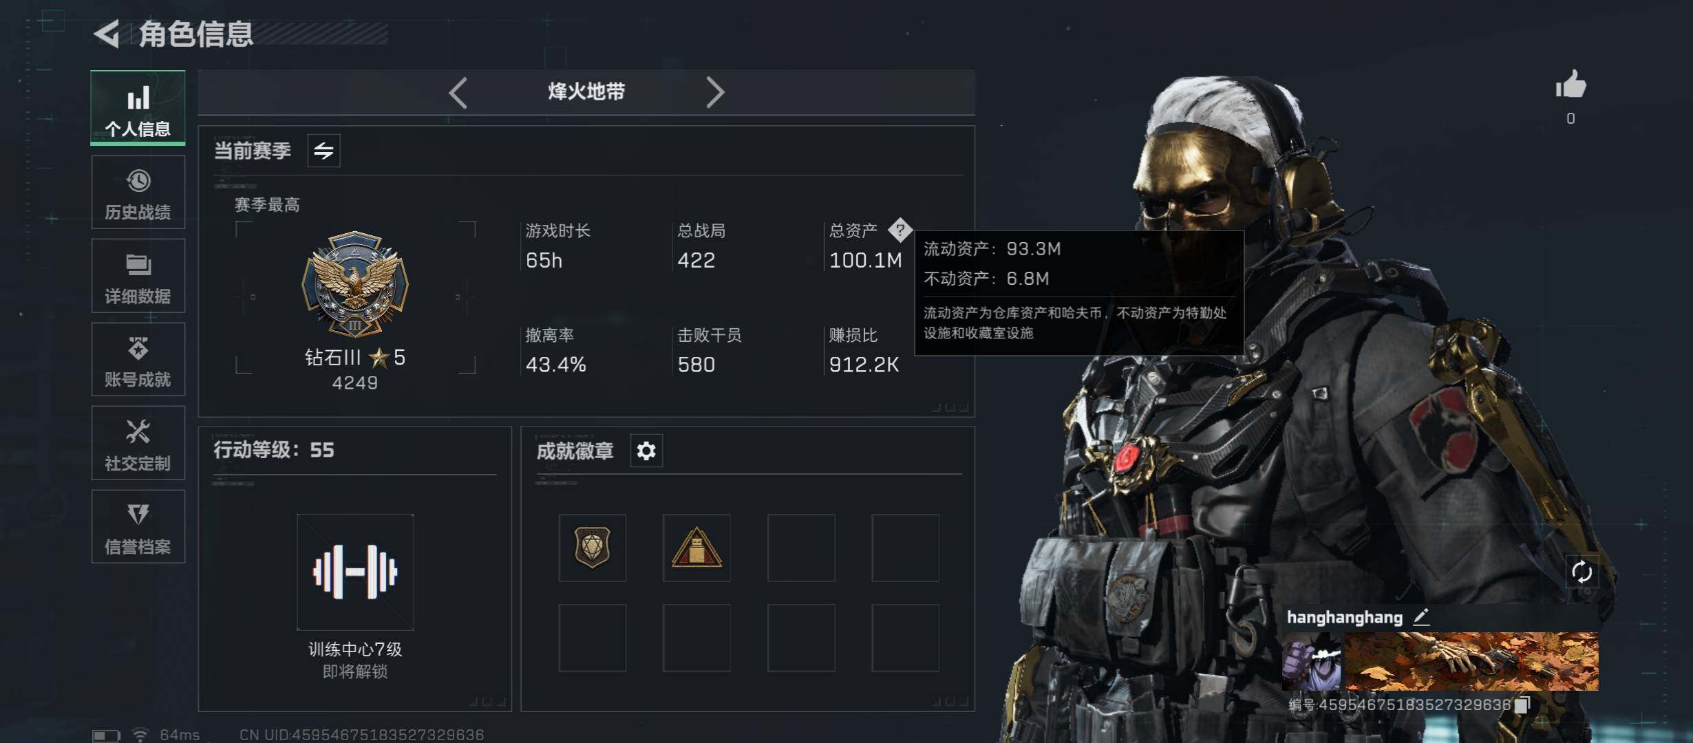Image resolution: width=1693 pixels, height=743 pixels.
Task: Rotate the character model with refresh icon
Action: [1582, 572]
